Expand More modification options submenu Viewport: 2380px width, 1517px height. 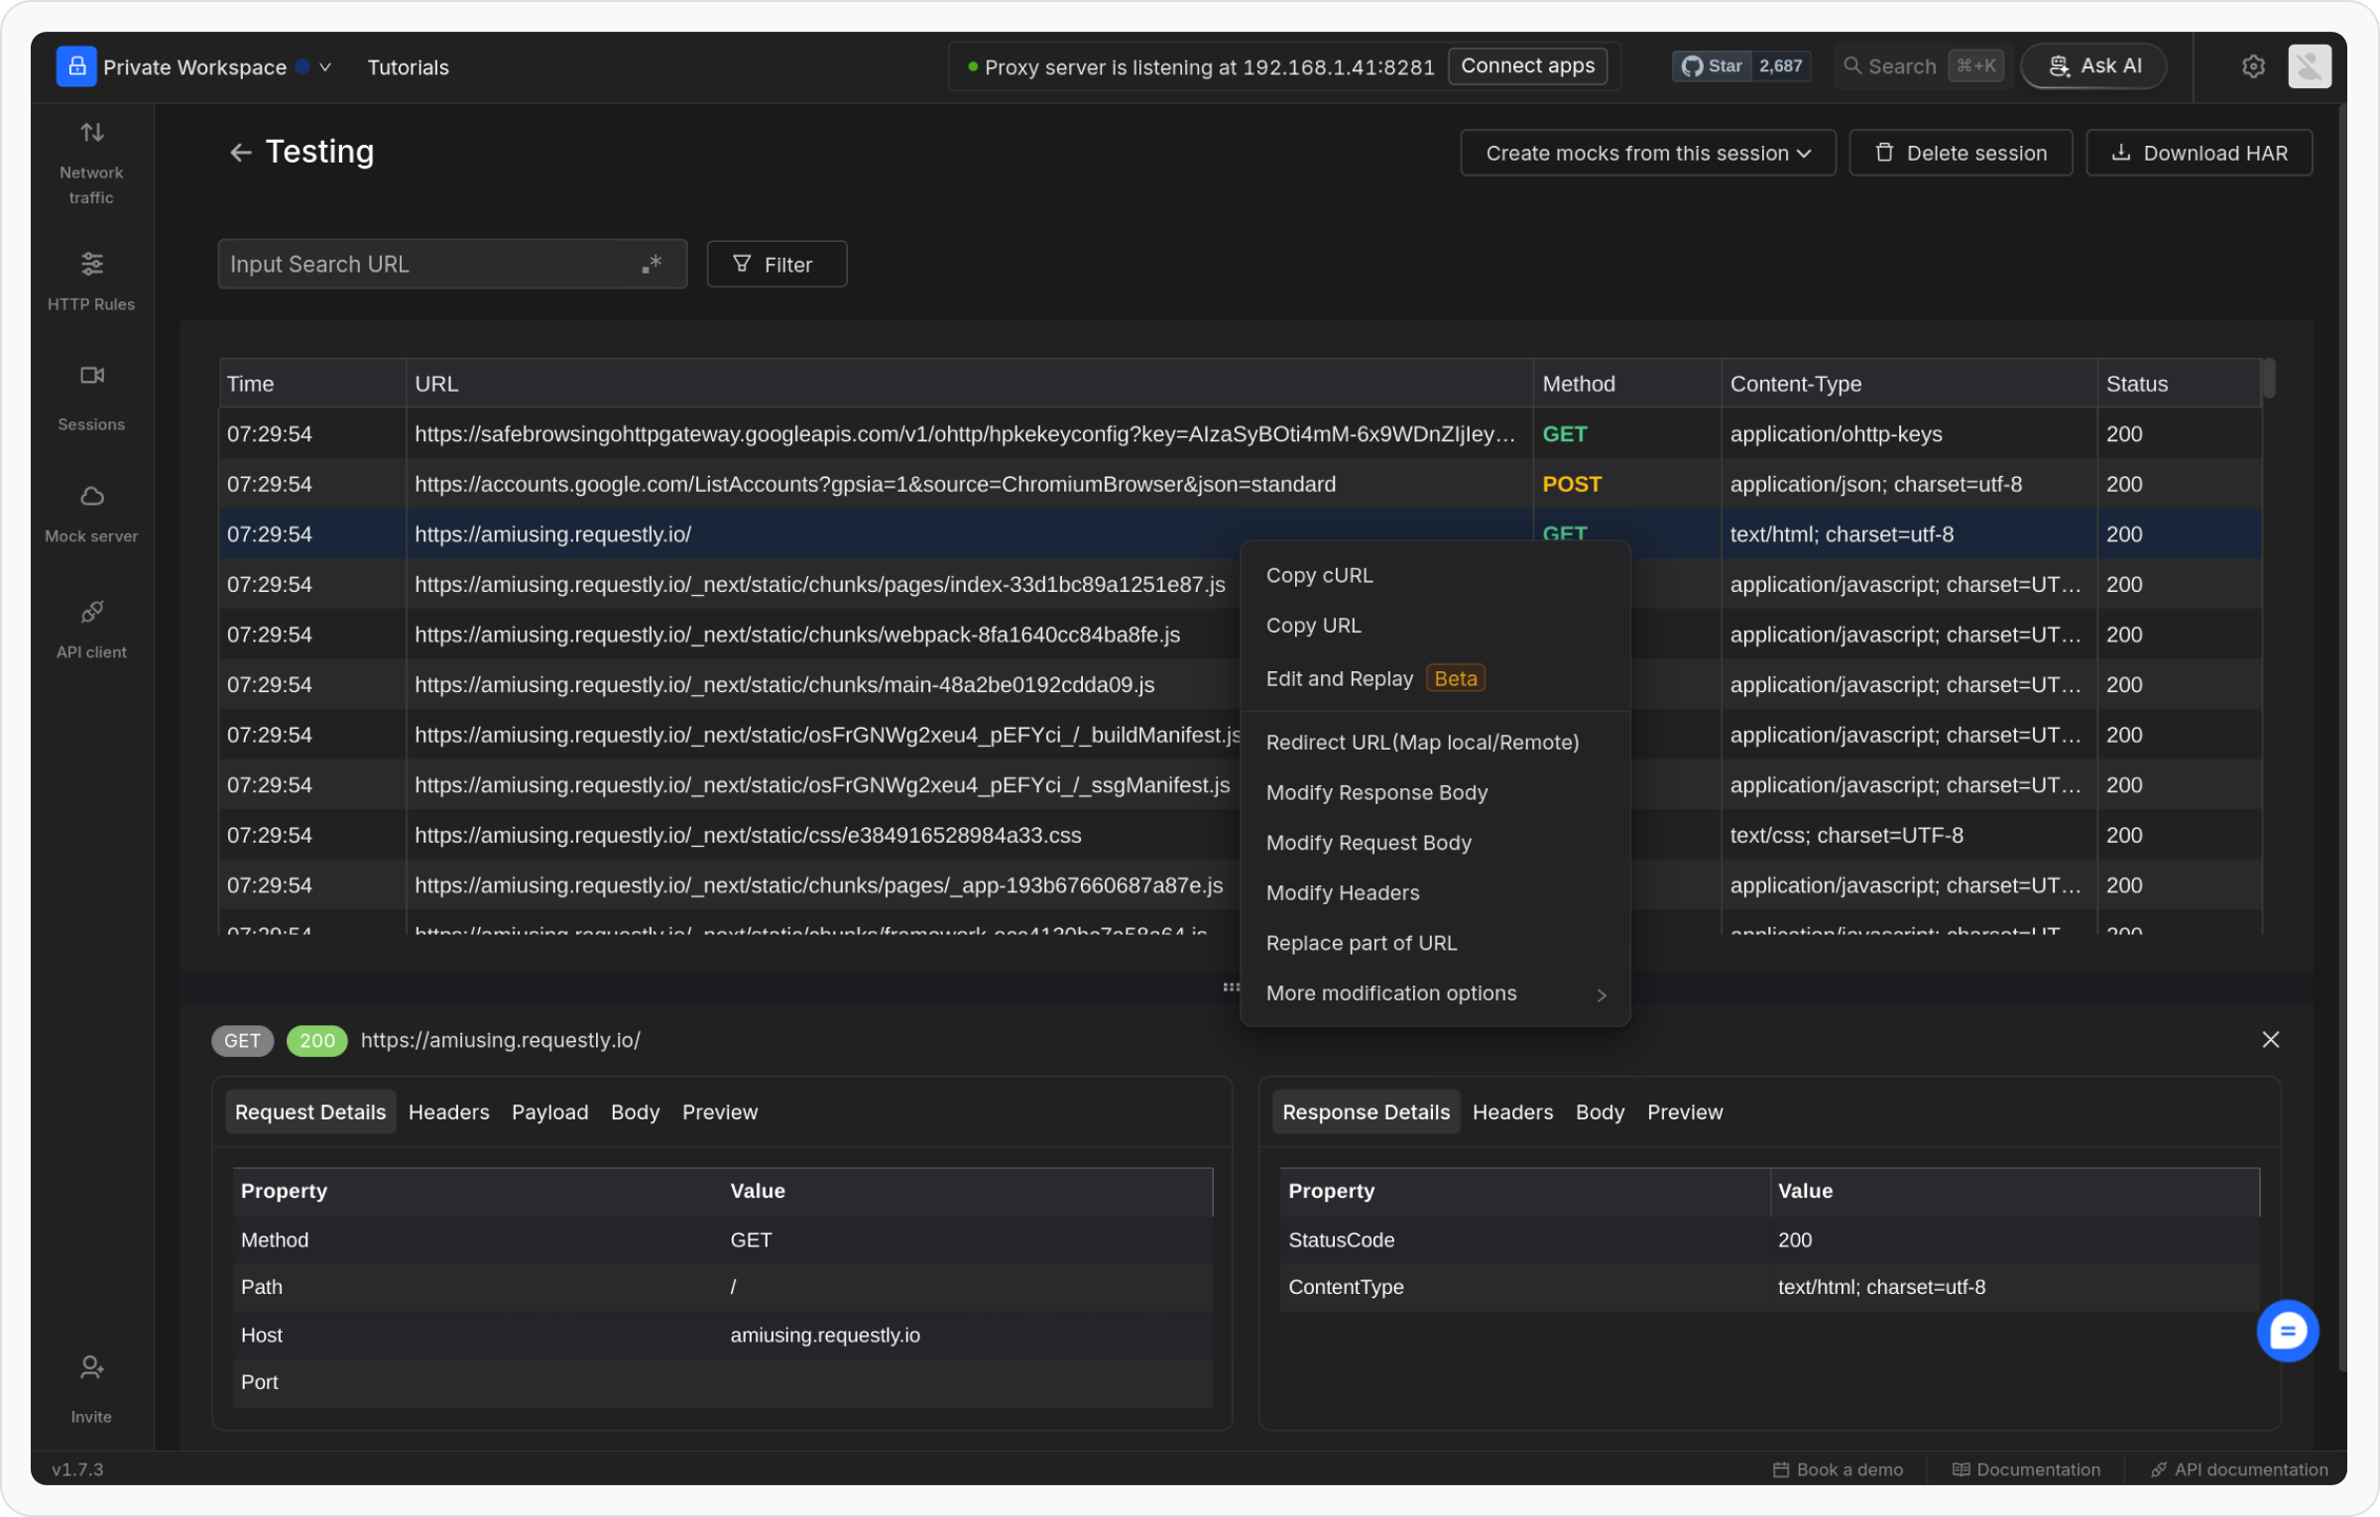tap(1434, 993)
